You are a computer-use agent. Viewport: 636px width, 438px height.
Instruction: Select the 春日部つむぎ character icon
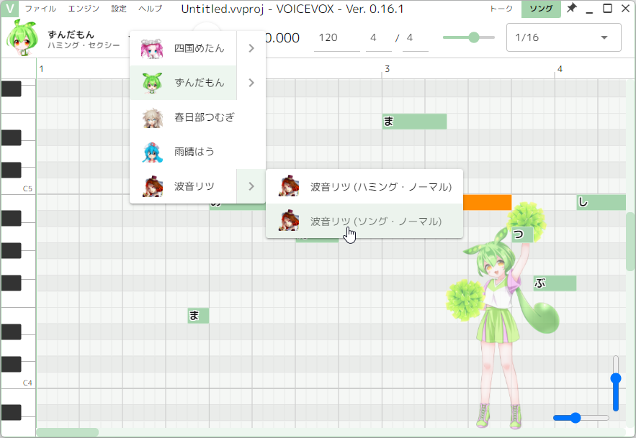tap(152, 117)
